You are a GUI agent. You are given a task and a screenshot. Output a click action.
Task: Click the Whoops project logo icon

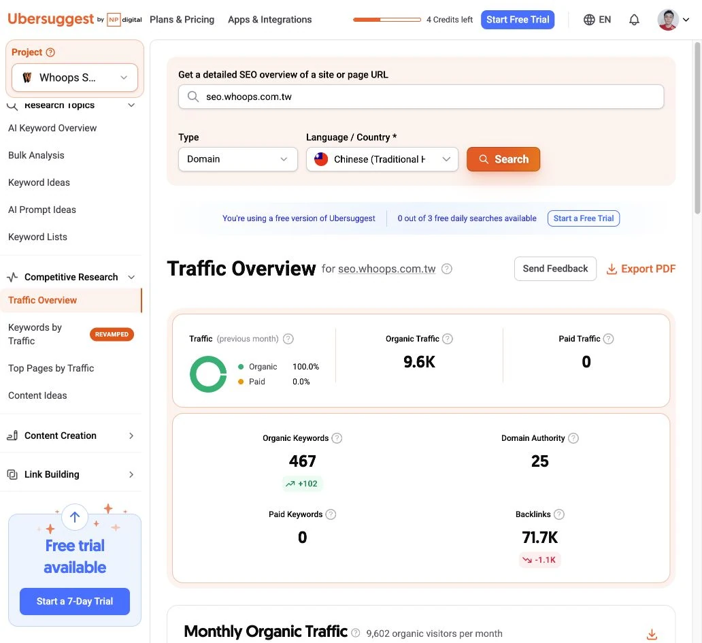coord(27,78)
